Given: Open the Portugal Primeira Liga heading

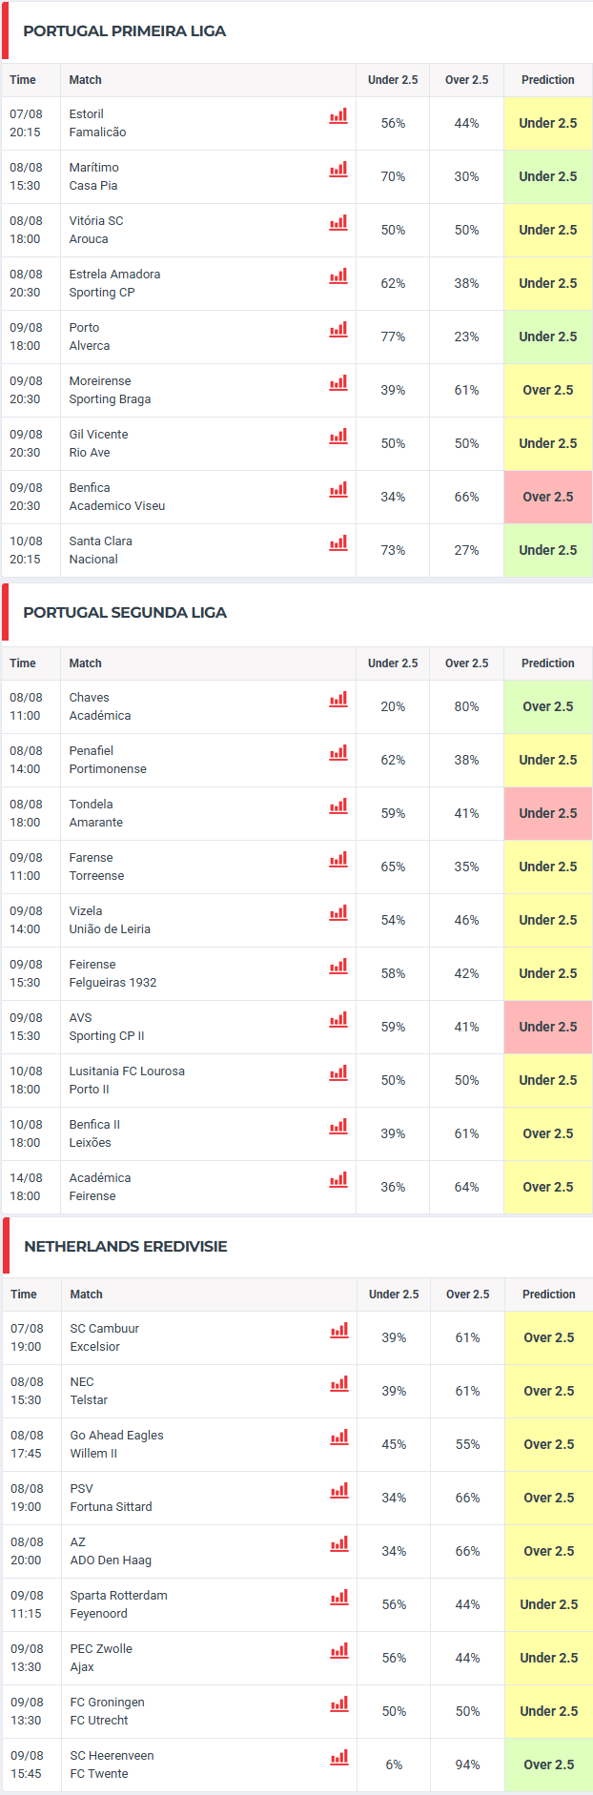Looking at the screenshot, I should click(x=125, y=31).
